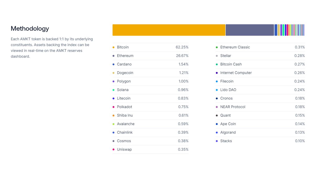Click the blue dot beside Cardano
Image resolution: width=315 pixels, height=177 pixels.
[113, 64]
